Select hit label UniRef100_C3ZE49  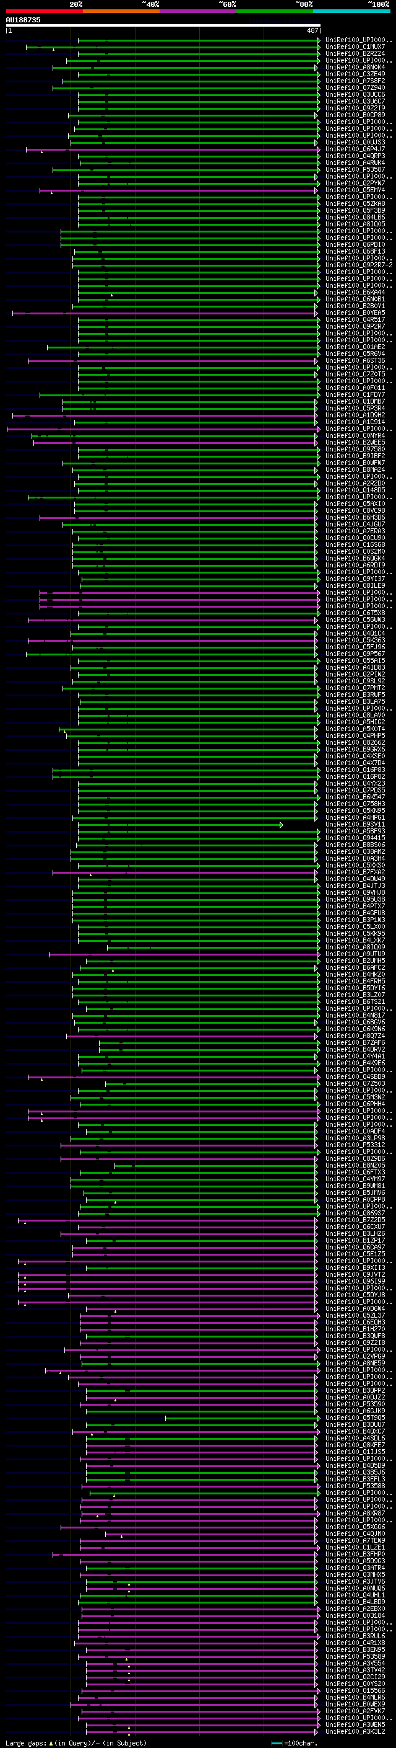pyautogui.click(x=355, y=74)
